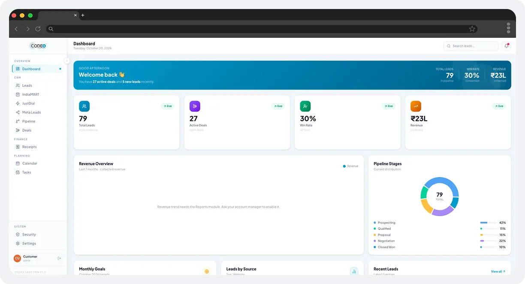Bookmark the page with the star icon
This screenshot has height=284, width=525.
(x=472, y=29)
